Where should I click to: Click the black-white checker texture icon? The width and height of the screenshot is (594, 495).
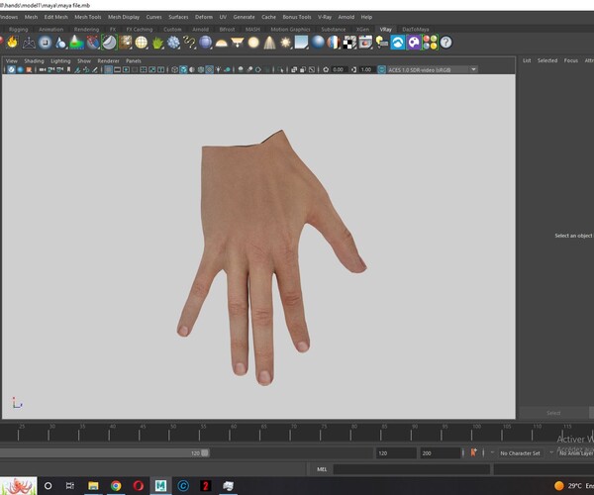[x=349, y=43]
